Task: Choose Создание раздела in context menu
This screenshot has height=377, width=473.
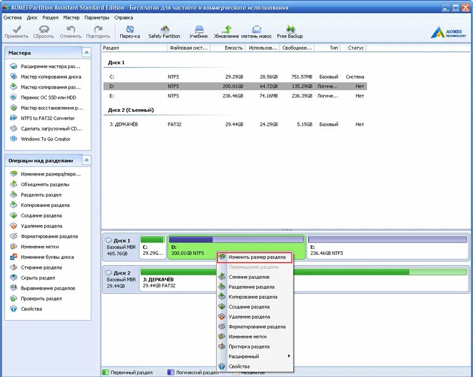Action: click(x=255, y=307)
